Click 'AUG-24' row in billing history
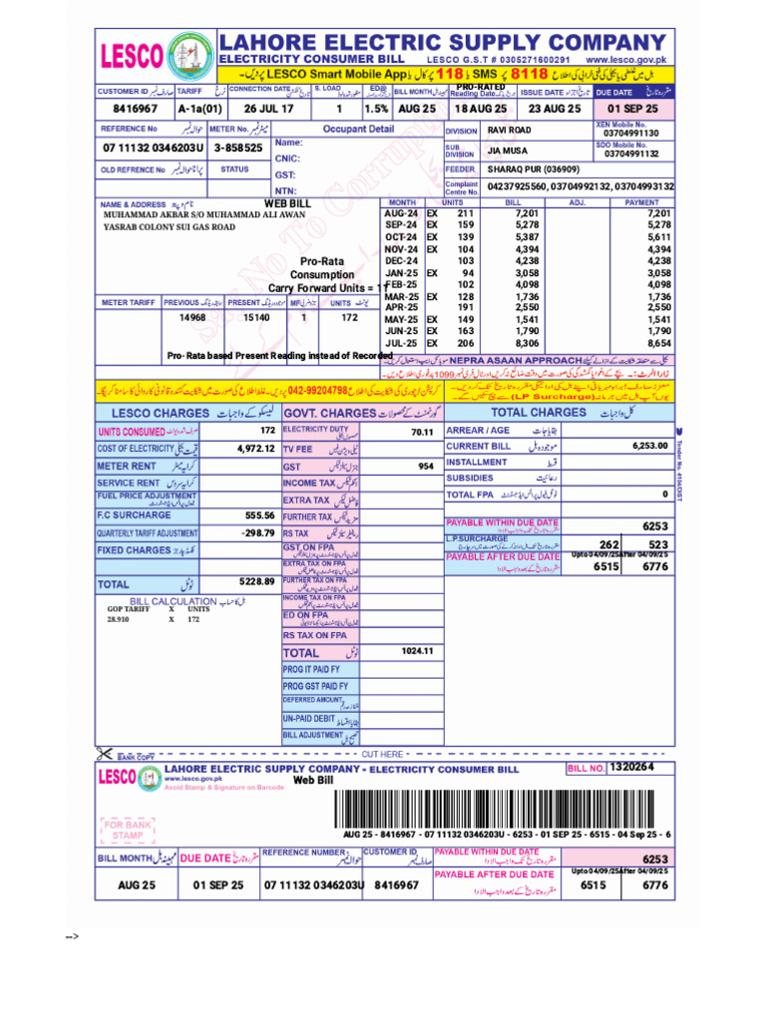This screenshot has width=766, height=1021. tap(527, 213)
